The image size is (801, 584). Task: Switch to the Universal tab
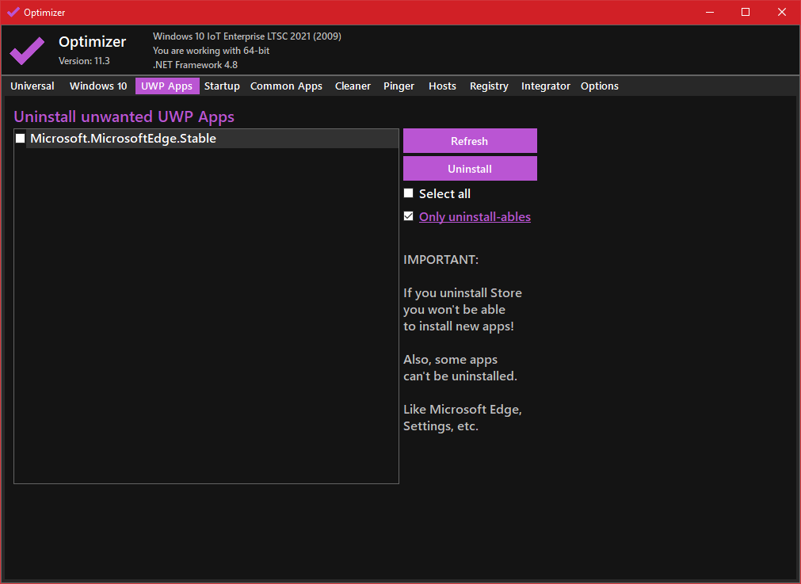32,86
